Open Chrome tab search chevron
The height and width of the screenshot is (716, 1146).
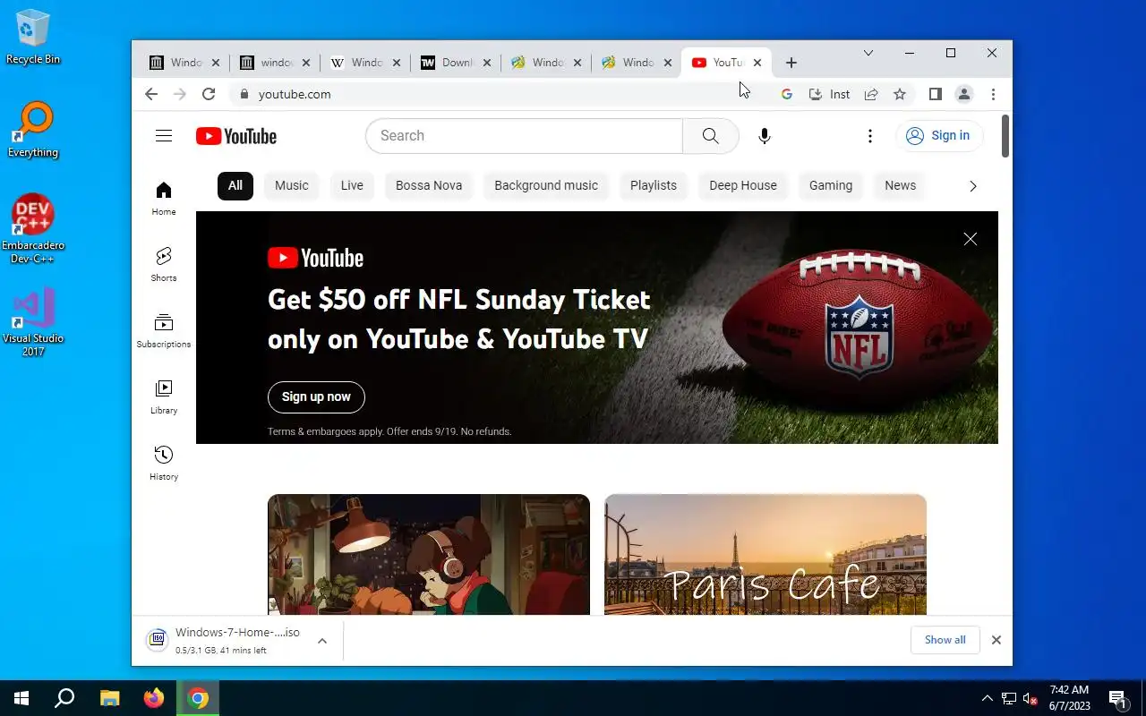tap(868, 54)
